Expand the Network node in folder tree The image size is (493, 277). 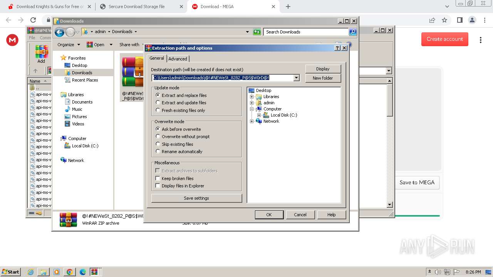[252, 121]
